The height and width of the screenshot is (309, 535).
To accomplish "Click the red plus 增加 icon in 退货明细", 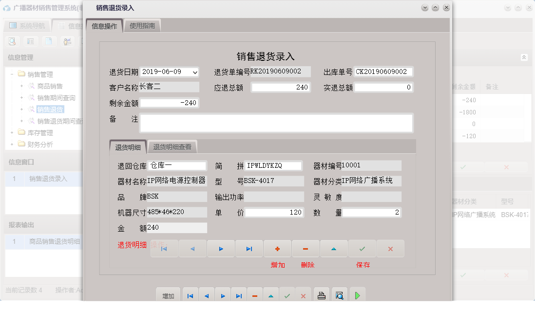I will 277,248.
